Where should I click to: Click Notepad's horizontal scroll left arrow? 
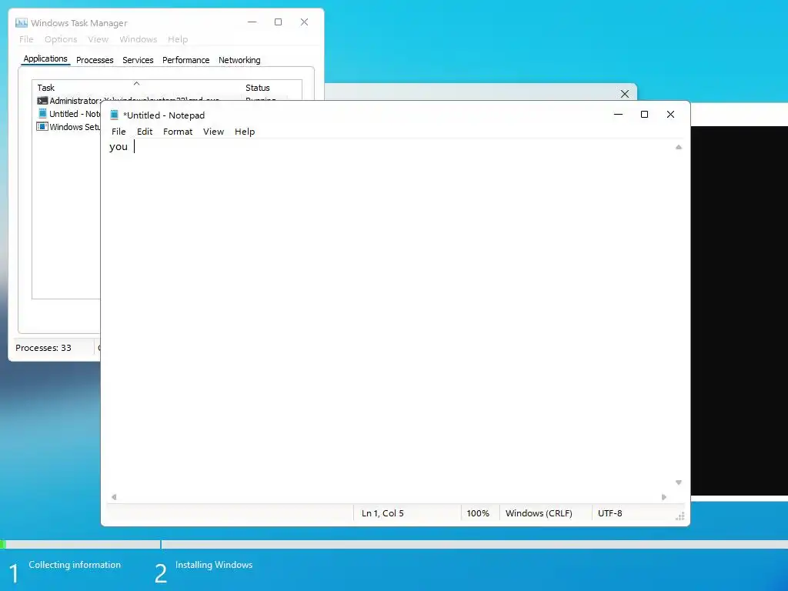pyautogui.click(x=114, y=497)
